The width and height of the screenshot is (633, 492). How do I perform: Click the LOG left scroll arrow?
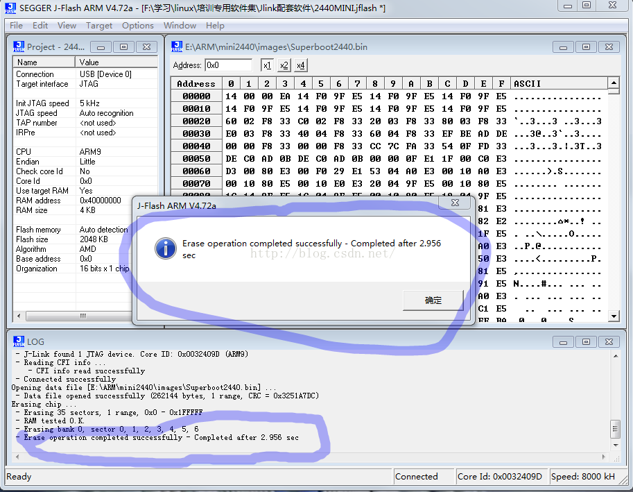pyautogui.click(x=17, y=457)
